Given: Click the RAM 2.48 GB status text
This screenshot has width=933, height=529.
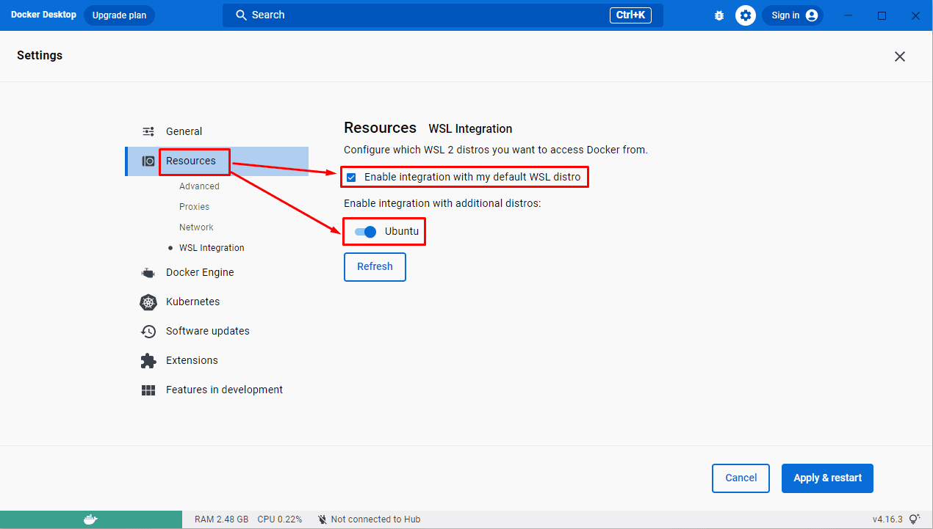Looking at the screenshot, I should tap(221, 519).
